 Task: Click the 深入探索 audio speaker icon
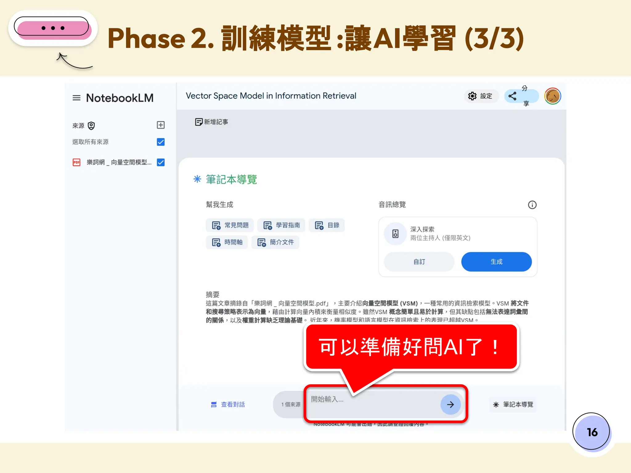click(395, 234)
